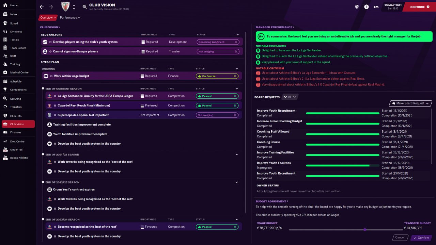Click icon beside Youth facilities improvement complete
Screen dimensions: 436x245
(50, 134)
